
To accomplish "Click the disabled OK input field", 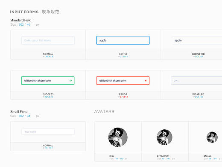I will click(196, 81).
